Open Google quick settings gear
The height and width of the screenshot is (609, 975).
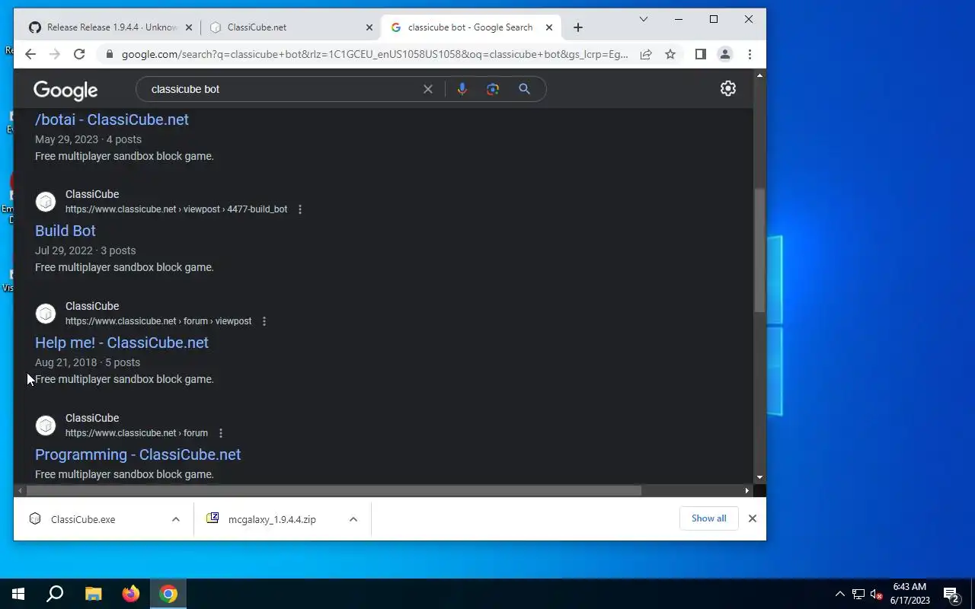tap(728, 88)
